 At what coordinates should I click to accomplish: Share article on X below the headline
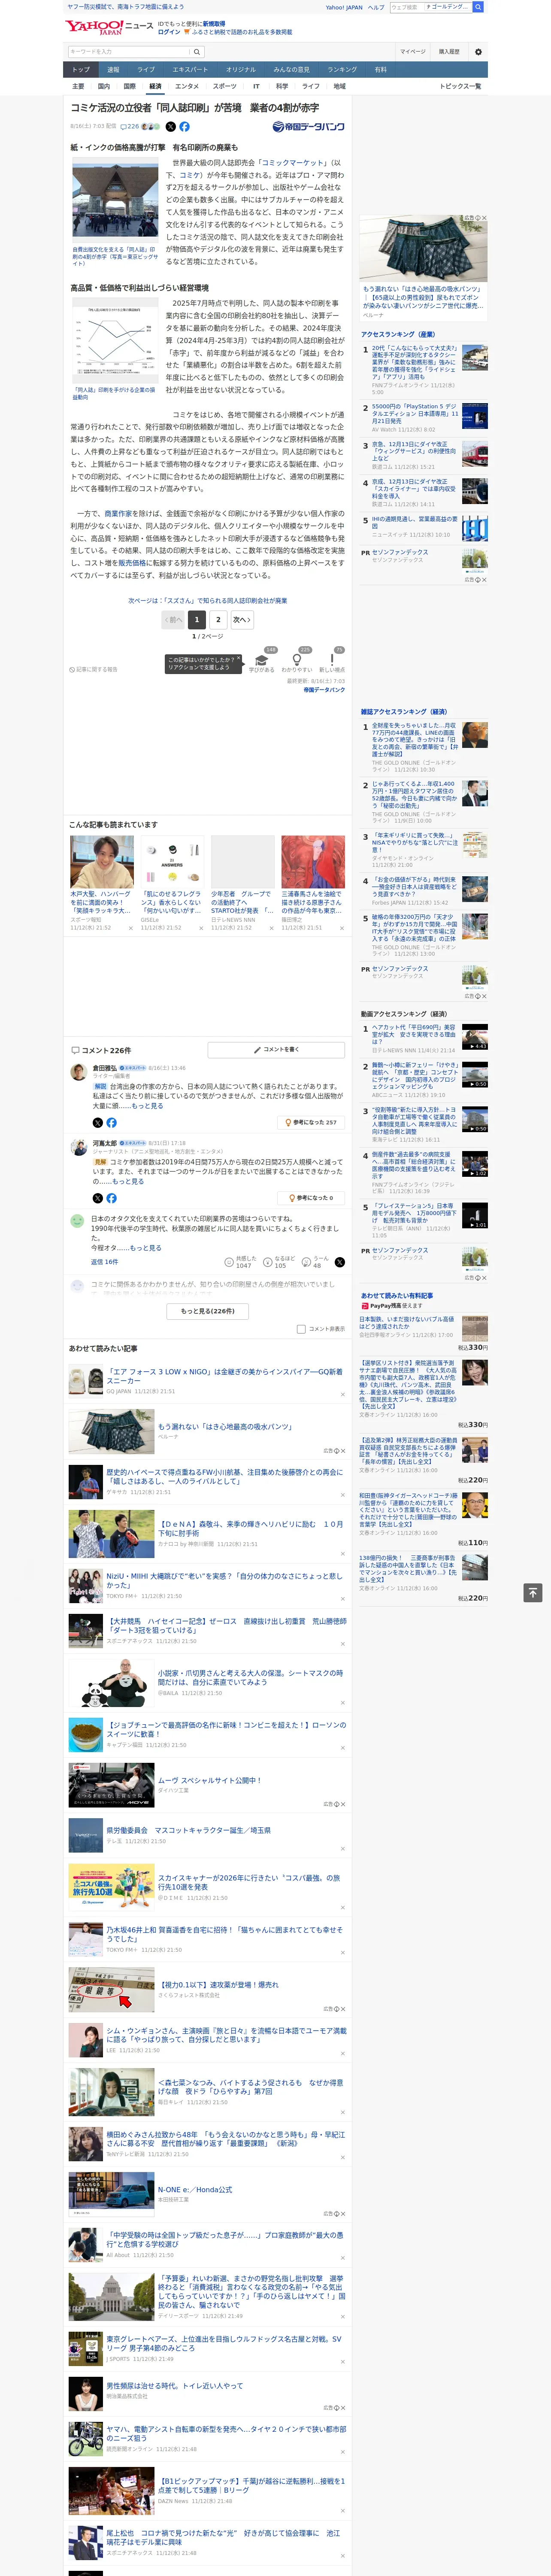pos(170,127)
